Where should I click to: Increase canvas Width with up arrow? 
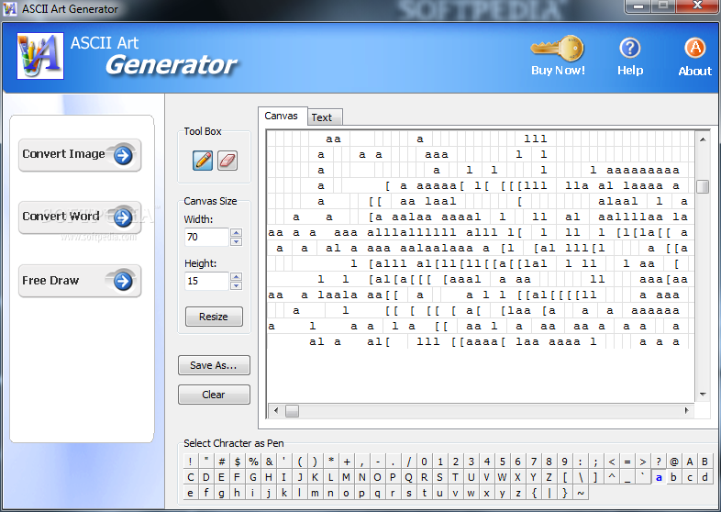click(x=236, y=233)
